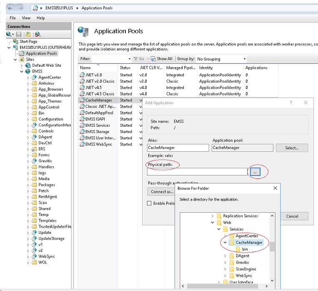
Task: Click the Delete Connection icon
Action: [38, 34]
